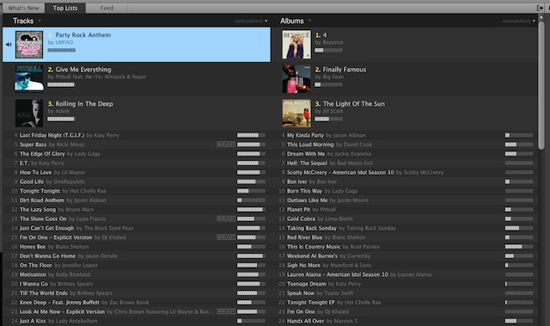Select the Top Lists tab
550x326 pixels.
tap(65, 8)
